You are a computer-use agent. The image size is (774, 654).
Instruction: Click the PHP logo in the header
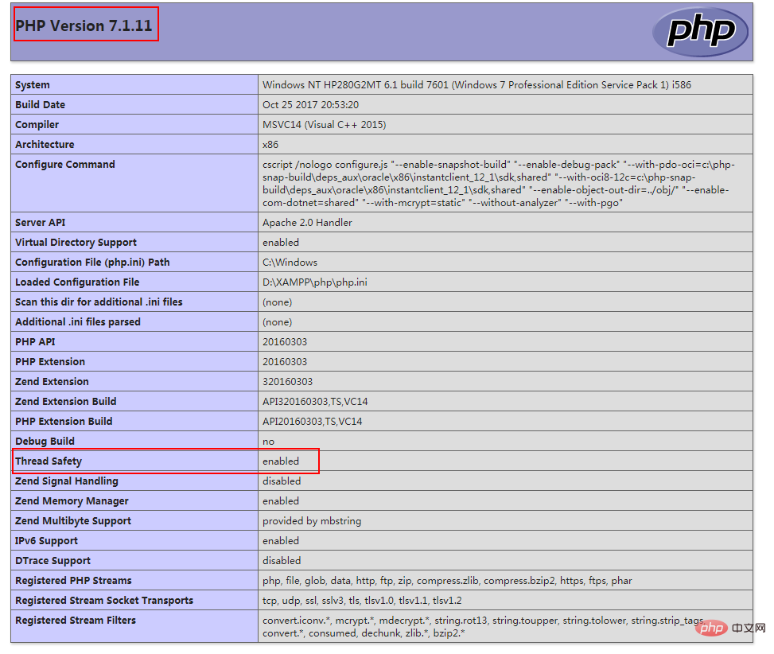pos(700,32)
